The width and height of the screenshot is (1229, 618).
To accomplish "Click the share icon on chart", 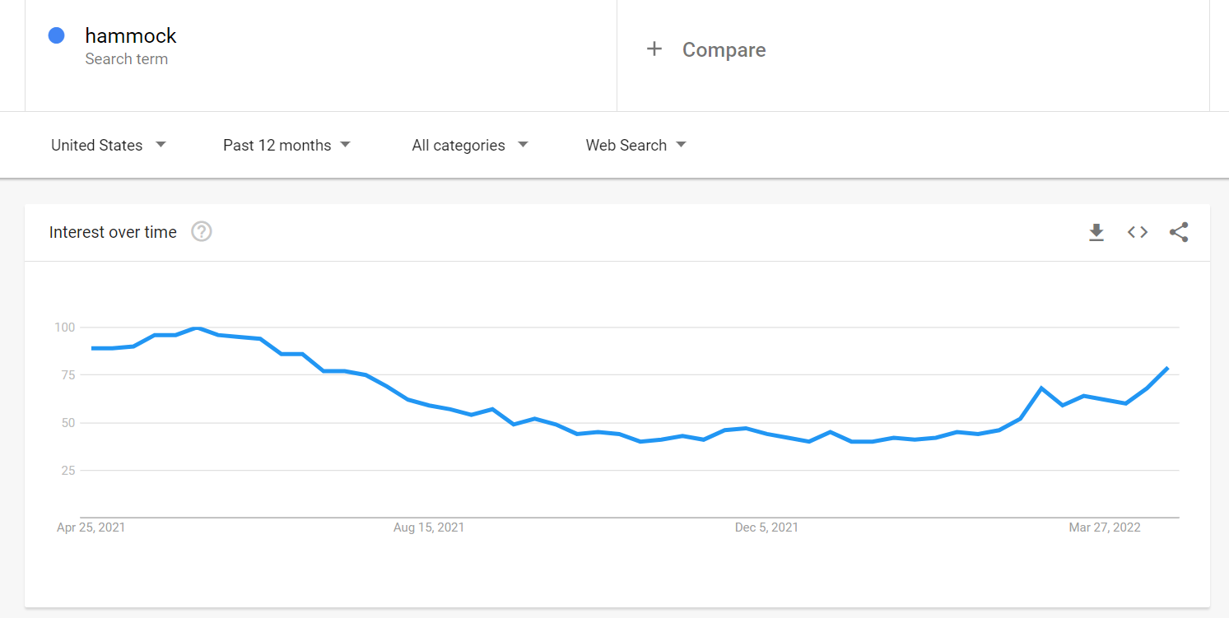I will (x=1179, y=233).
